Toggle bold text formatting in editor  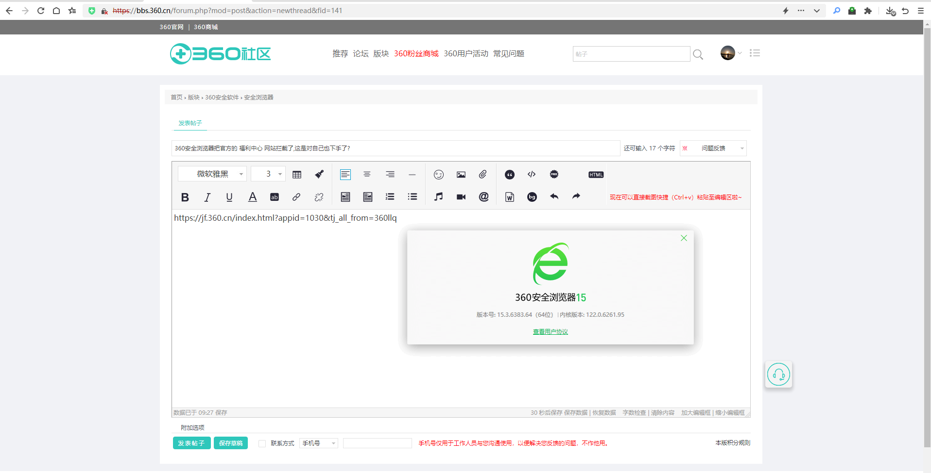pyautogui.click(x=185, y=197)
